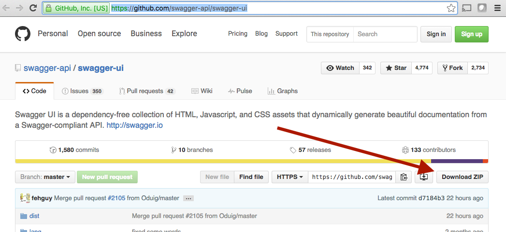Image resolution: width=506 pixels, height=232 pixels.
Task: Click Explore in top navigation
Action: tap(184, 33)
